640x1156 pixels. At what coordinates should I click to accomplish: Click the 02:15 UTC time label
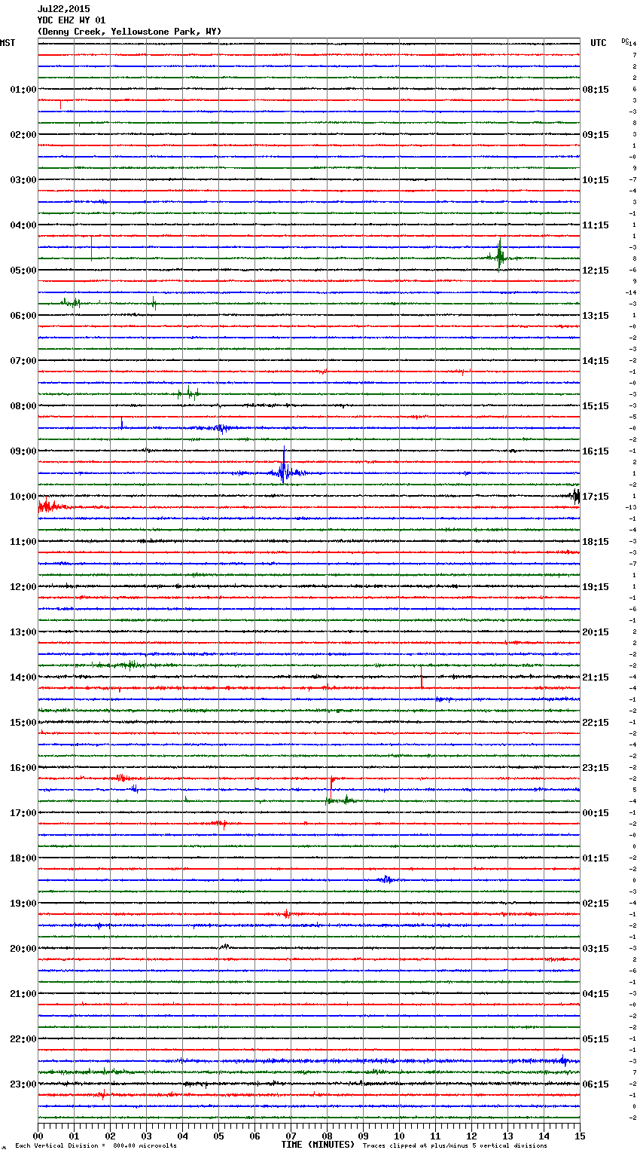click(596, 904)
